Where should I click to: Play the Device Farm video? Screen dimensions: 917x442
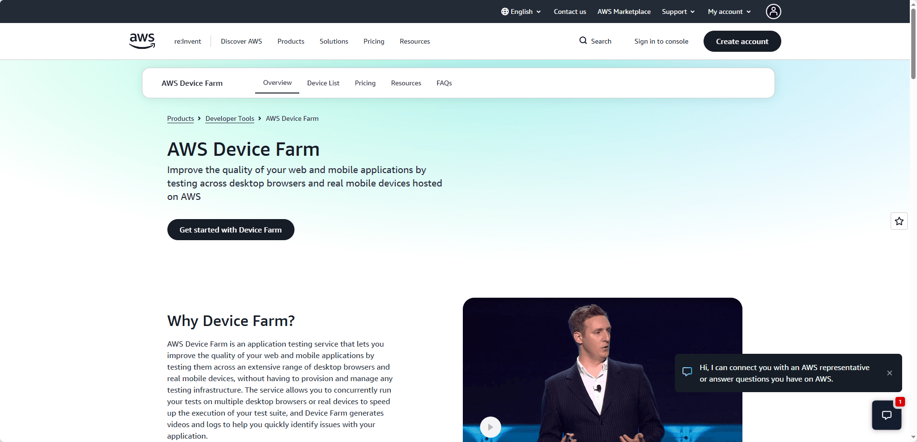(x=490, y=427)
